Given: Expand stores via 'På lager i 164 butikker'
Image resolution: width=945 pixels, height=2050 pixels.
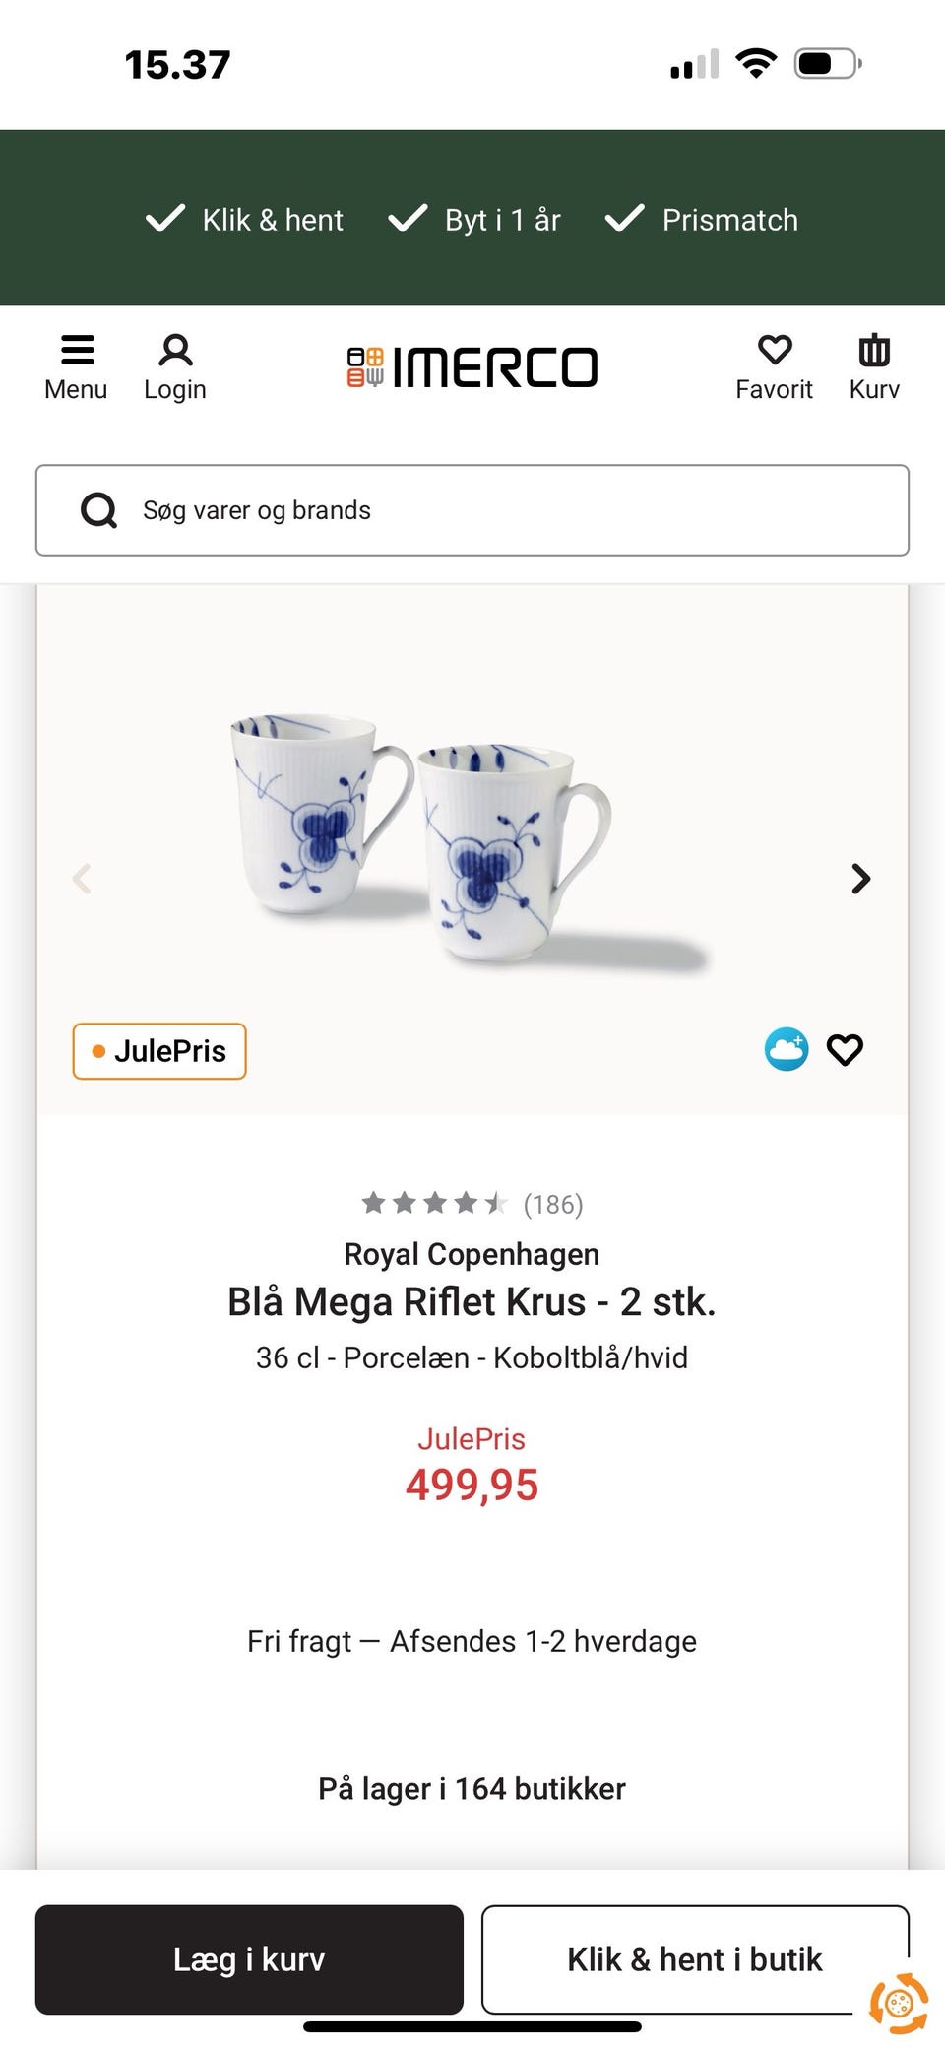Looking at the screenshot, I should tap(472, 1788).
